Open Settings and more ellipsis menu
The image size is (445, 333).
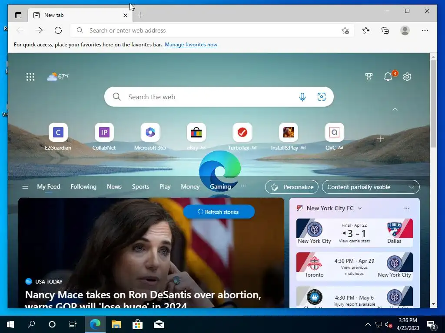(x=425, y=30)
